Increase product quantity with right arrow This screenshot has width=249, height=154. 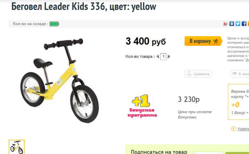(169, 56)
